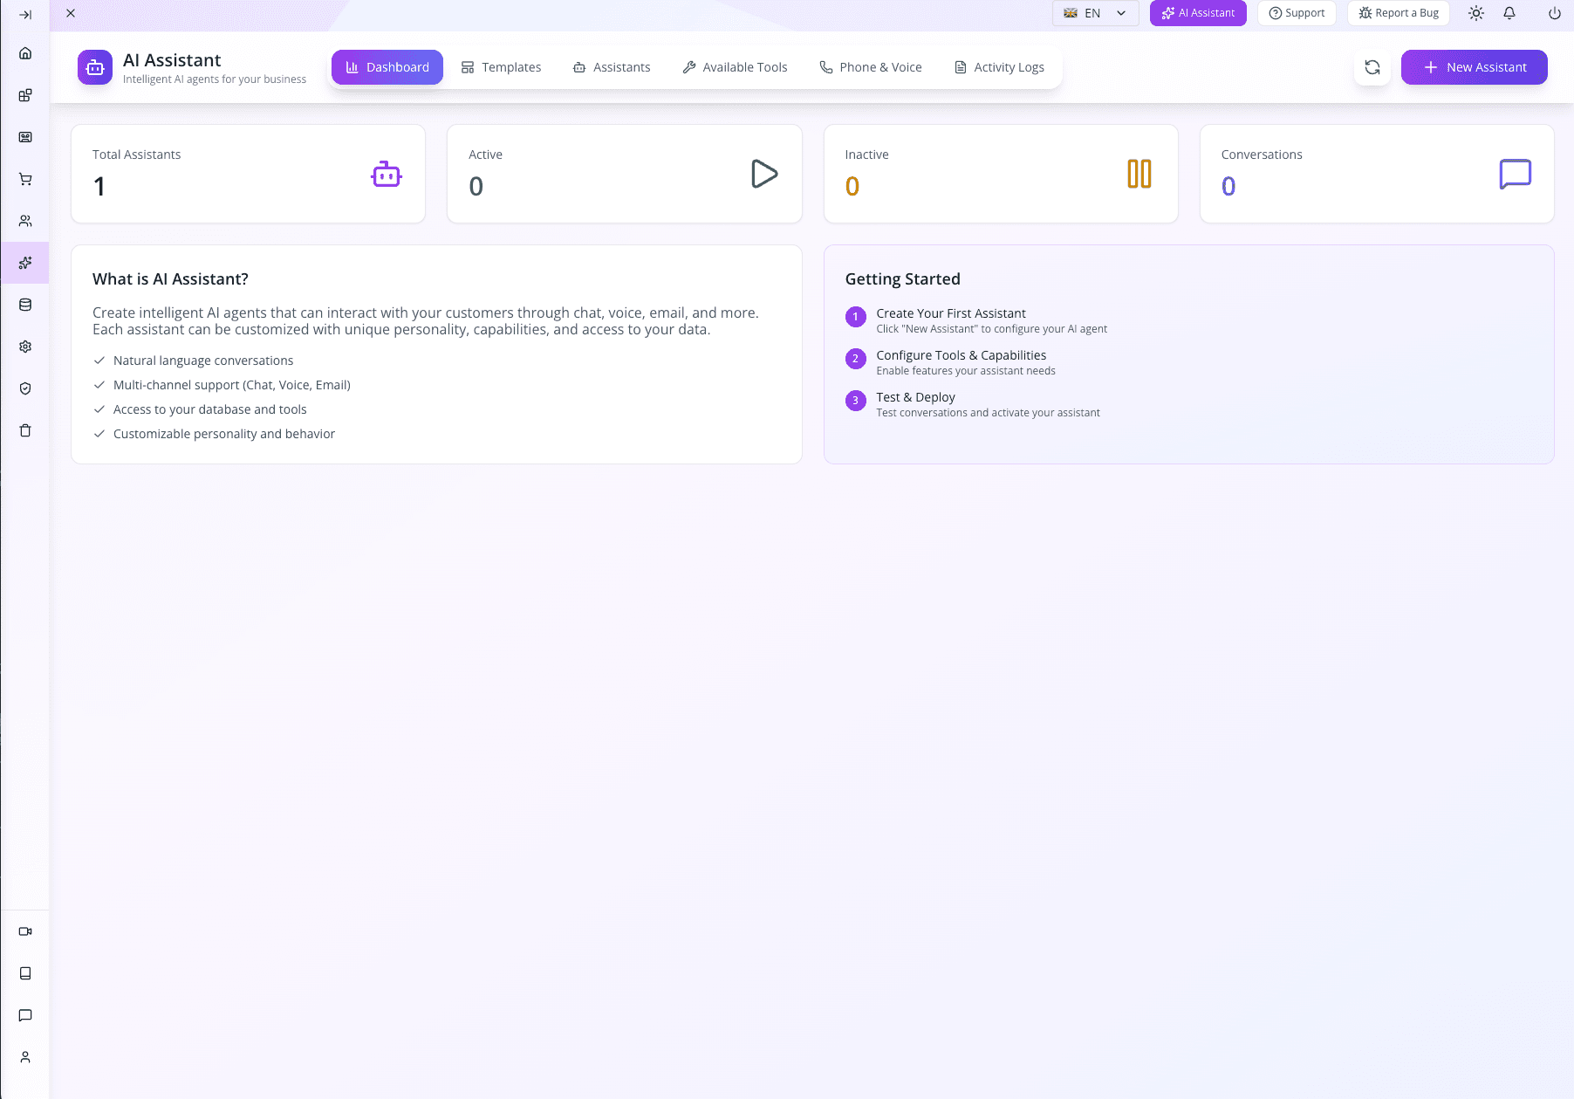Toggle light/dark theme in the top bar
The width and height of the screenshot is (1574, 1099).
(x=1476, y=13)
